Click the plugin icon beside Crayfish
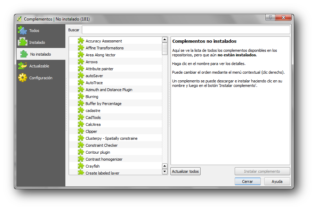Screen dimensions: 315x210 [81, 166]
